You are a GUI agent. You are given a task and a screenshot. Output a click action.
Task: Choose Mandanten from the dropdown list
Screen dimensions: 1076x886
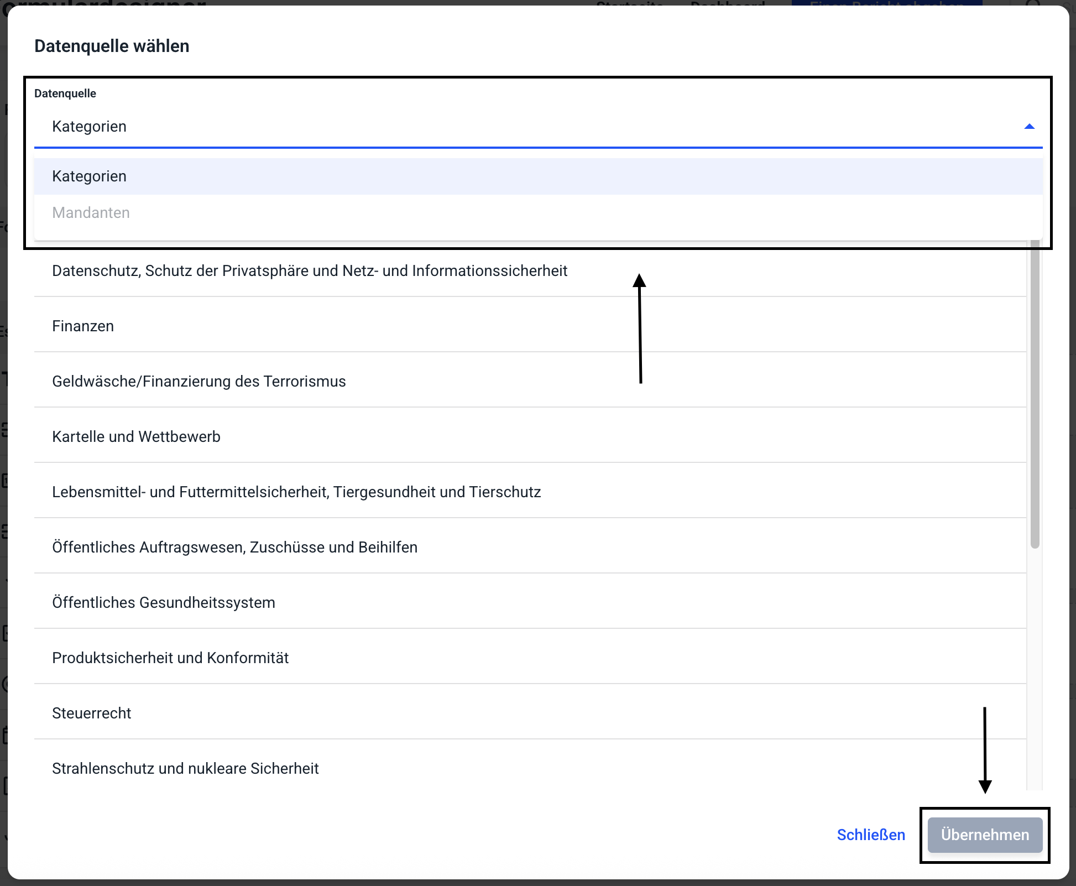pyautogui.click(x=91, y=213)
